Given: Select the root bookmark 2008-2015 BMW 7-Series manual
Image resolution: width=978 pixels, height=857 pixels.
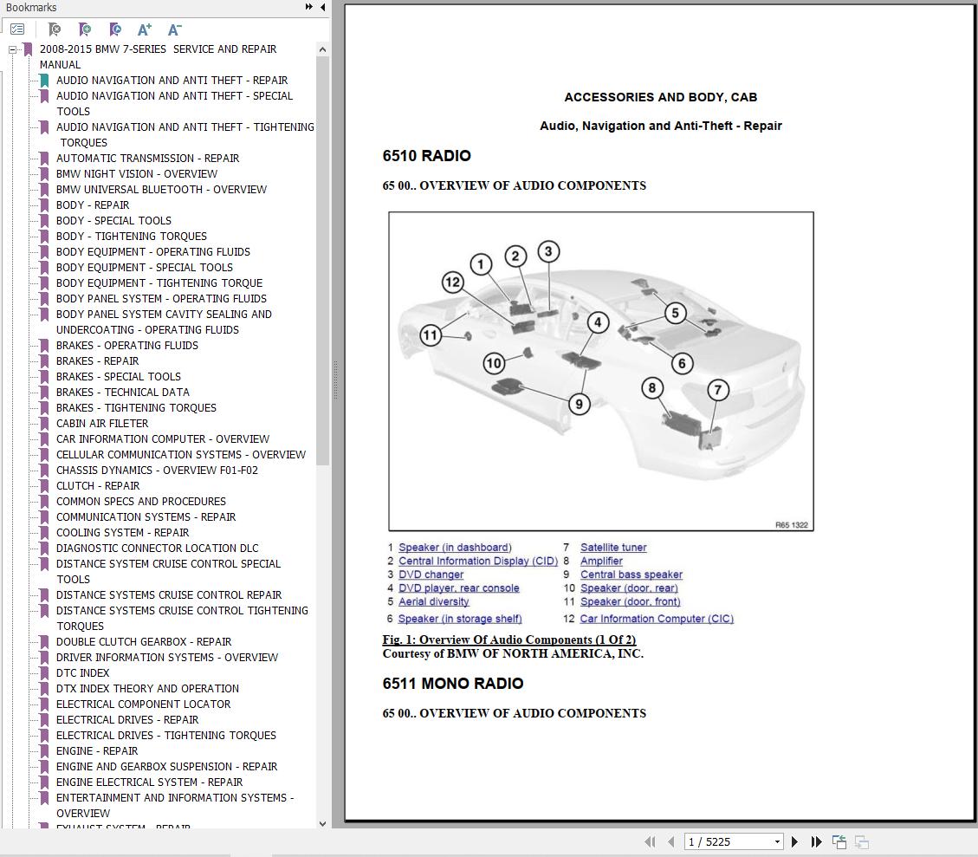Looking at the screenshot, I should (x=158, y=57).
